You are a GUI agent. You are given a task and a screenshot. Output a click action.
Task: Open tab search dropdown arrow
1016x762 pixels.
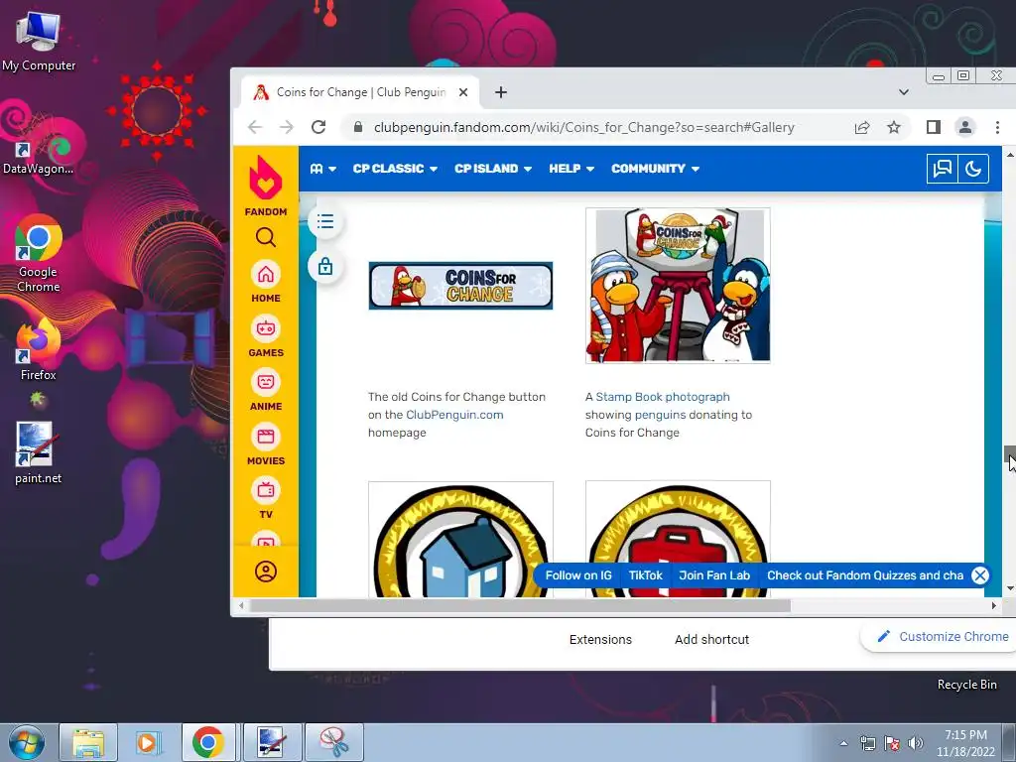coord(903,92)
